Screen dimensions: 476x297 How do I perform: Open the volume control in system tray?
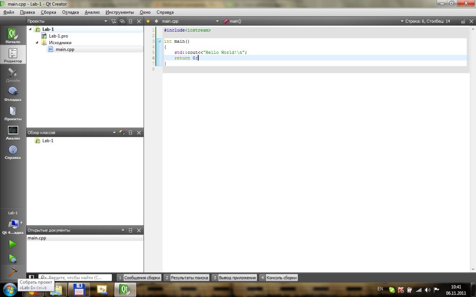(x=428, y=290)
